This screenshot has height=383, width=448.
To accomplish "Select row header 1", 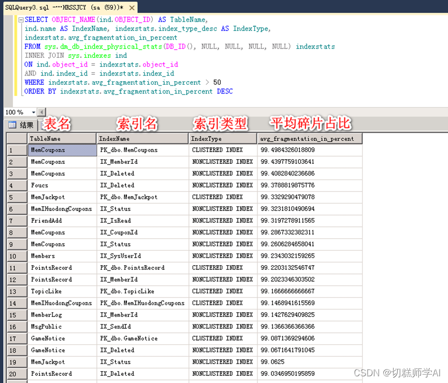I will [x=17, y=150].
